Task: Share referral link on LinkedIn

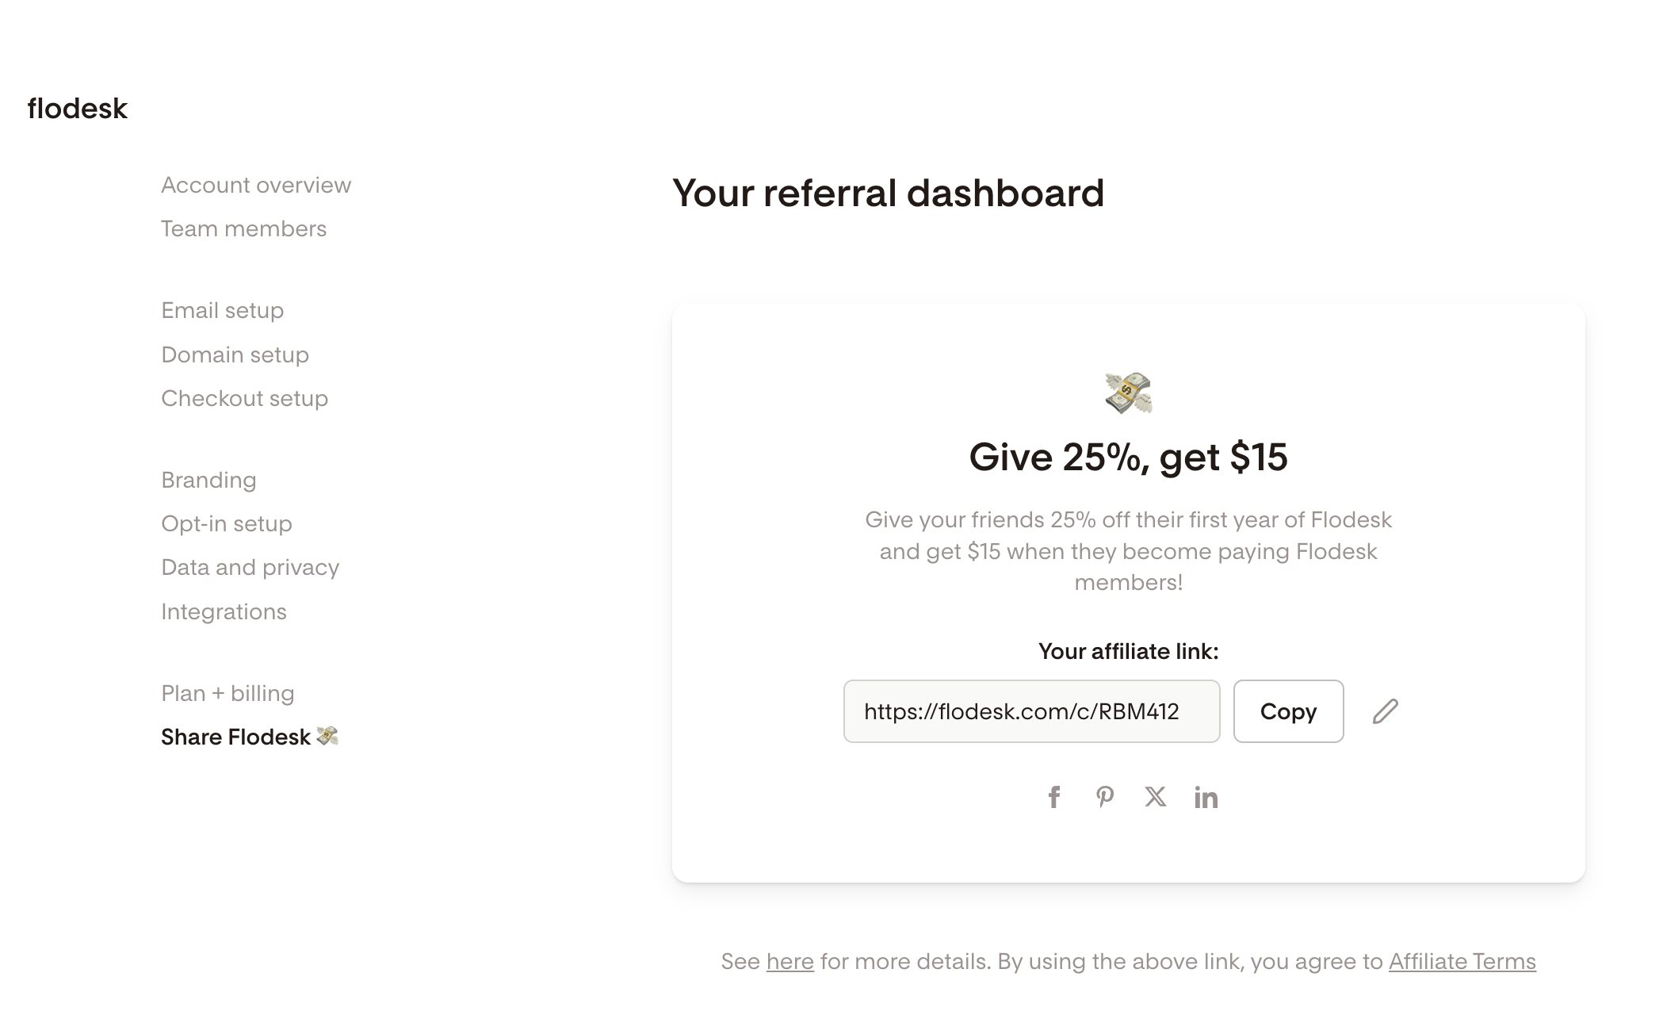Action: (x=1206, y=797)
